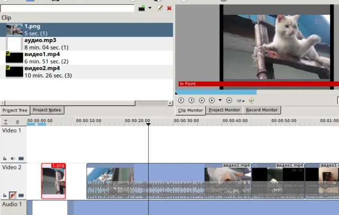Switch to the Project Monitor tab
This screenshot has height=215, width=339.
[x=225, y=110]
